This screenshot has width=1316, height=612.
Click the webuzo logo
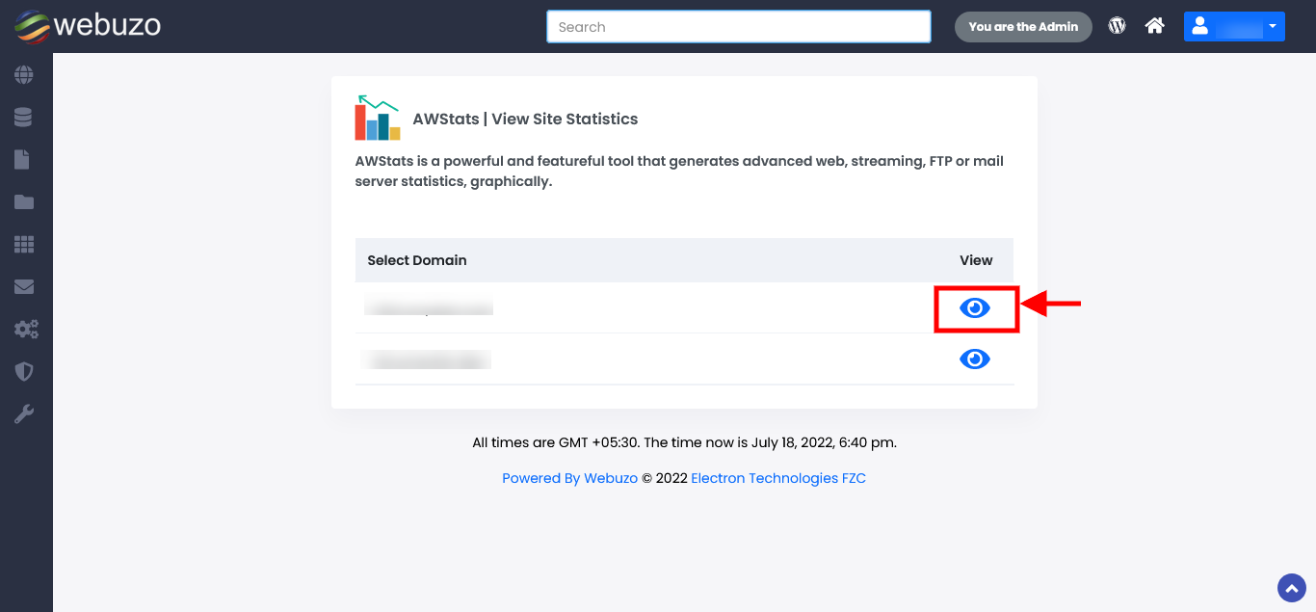point(87,26)
